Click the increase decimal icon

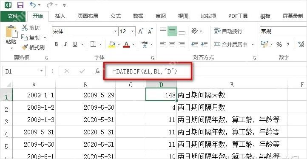[x=301, y=44]
